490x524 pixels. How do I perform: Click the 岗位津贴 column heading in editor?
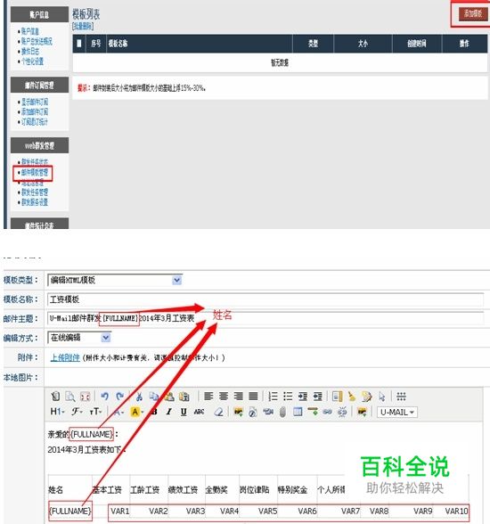click(254, 490)
